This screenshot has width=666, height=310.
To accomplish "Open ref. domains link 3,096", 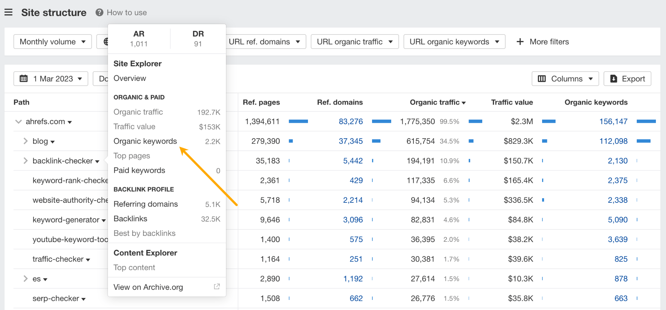I will click(x=353, y=220).
